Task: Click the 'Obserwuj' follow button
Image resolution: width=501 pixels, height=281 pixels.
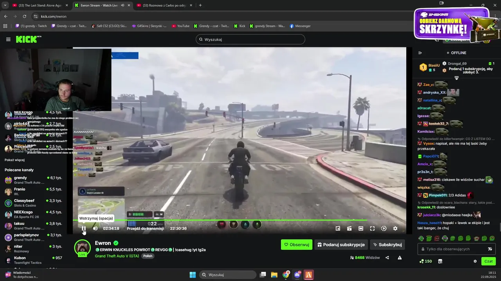Action: point(297,245)
